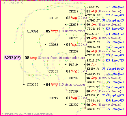Click the Karl Kehrle Foundation copyright notice

27,114
